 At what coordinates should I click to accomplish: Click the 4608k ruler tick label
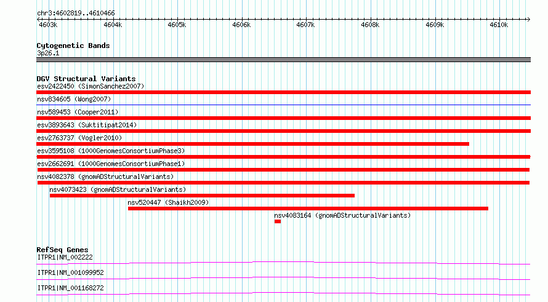pos(370,25)
